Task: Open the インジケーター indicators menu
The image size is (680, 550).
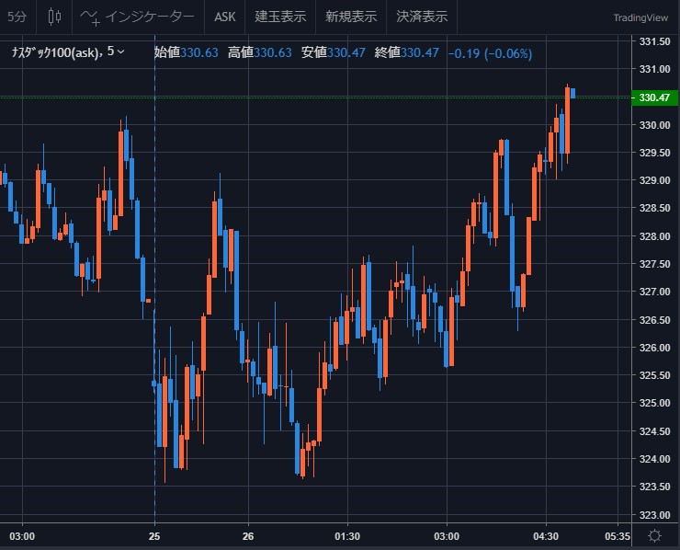Action: click(x=138, y=17)
